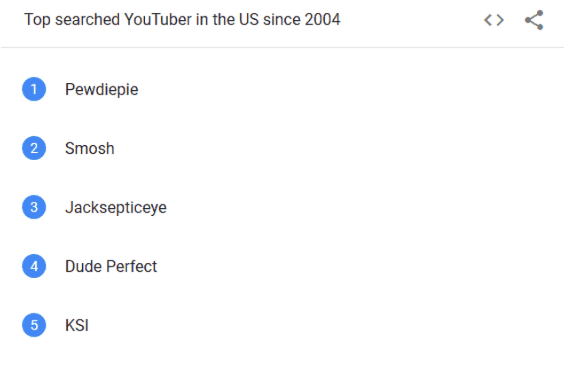Click the blue number 4 badge
Image resolution: width=564 pixels, height=376 pixels.
(34, 266)
